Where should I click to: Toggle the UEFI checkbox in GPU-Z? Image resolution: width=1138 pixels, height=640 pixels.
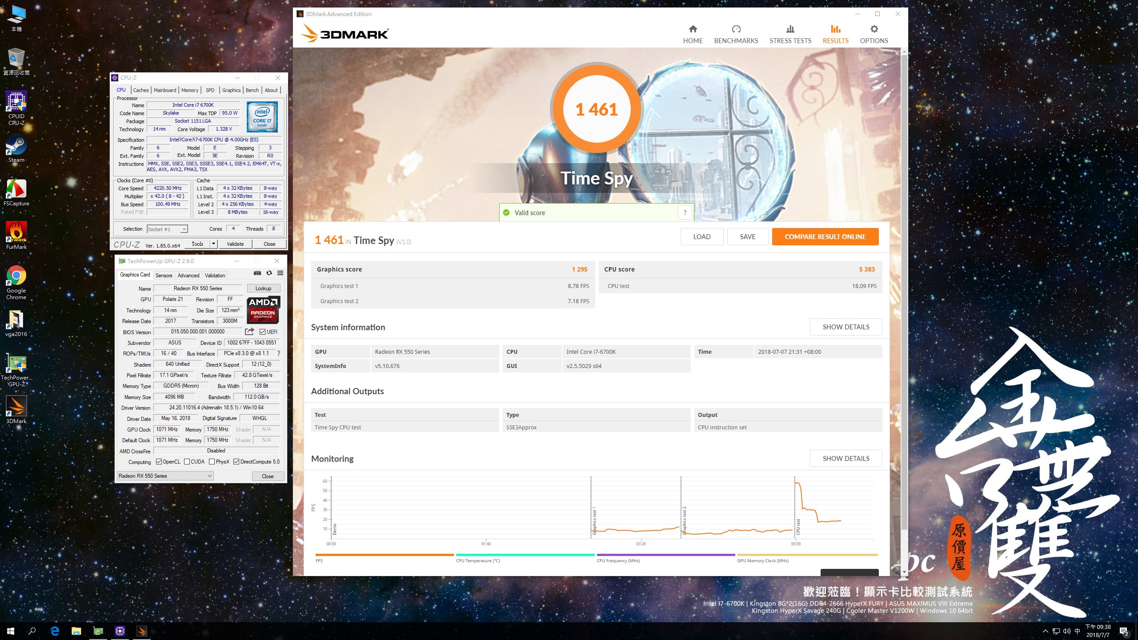click(262, 332)
